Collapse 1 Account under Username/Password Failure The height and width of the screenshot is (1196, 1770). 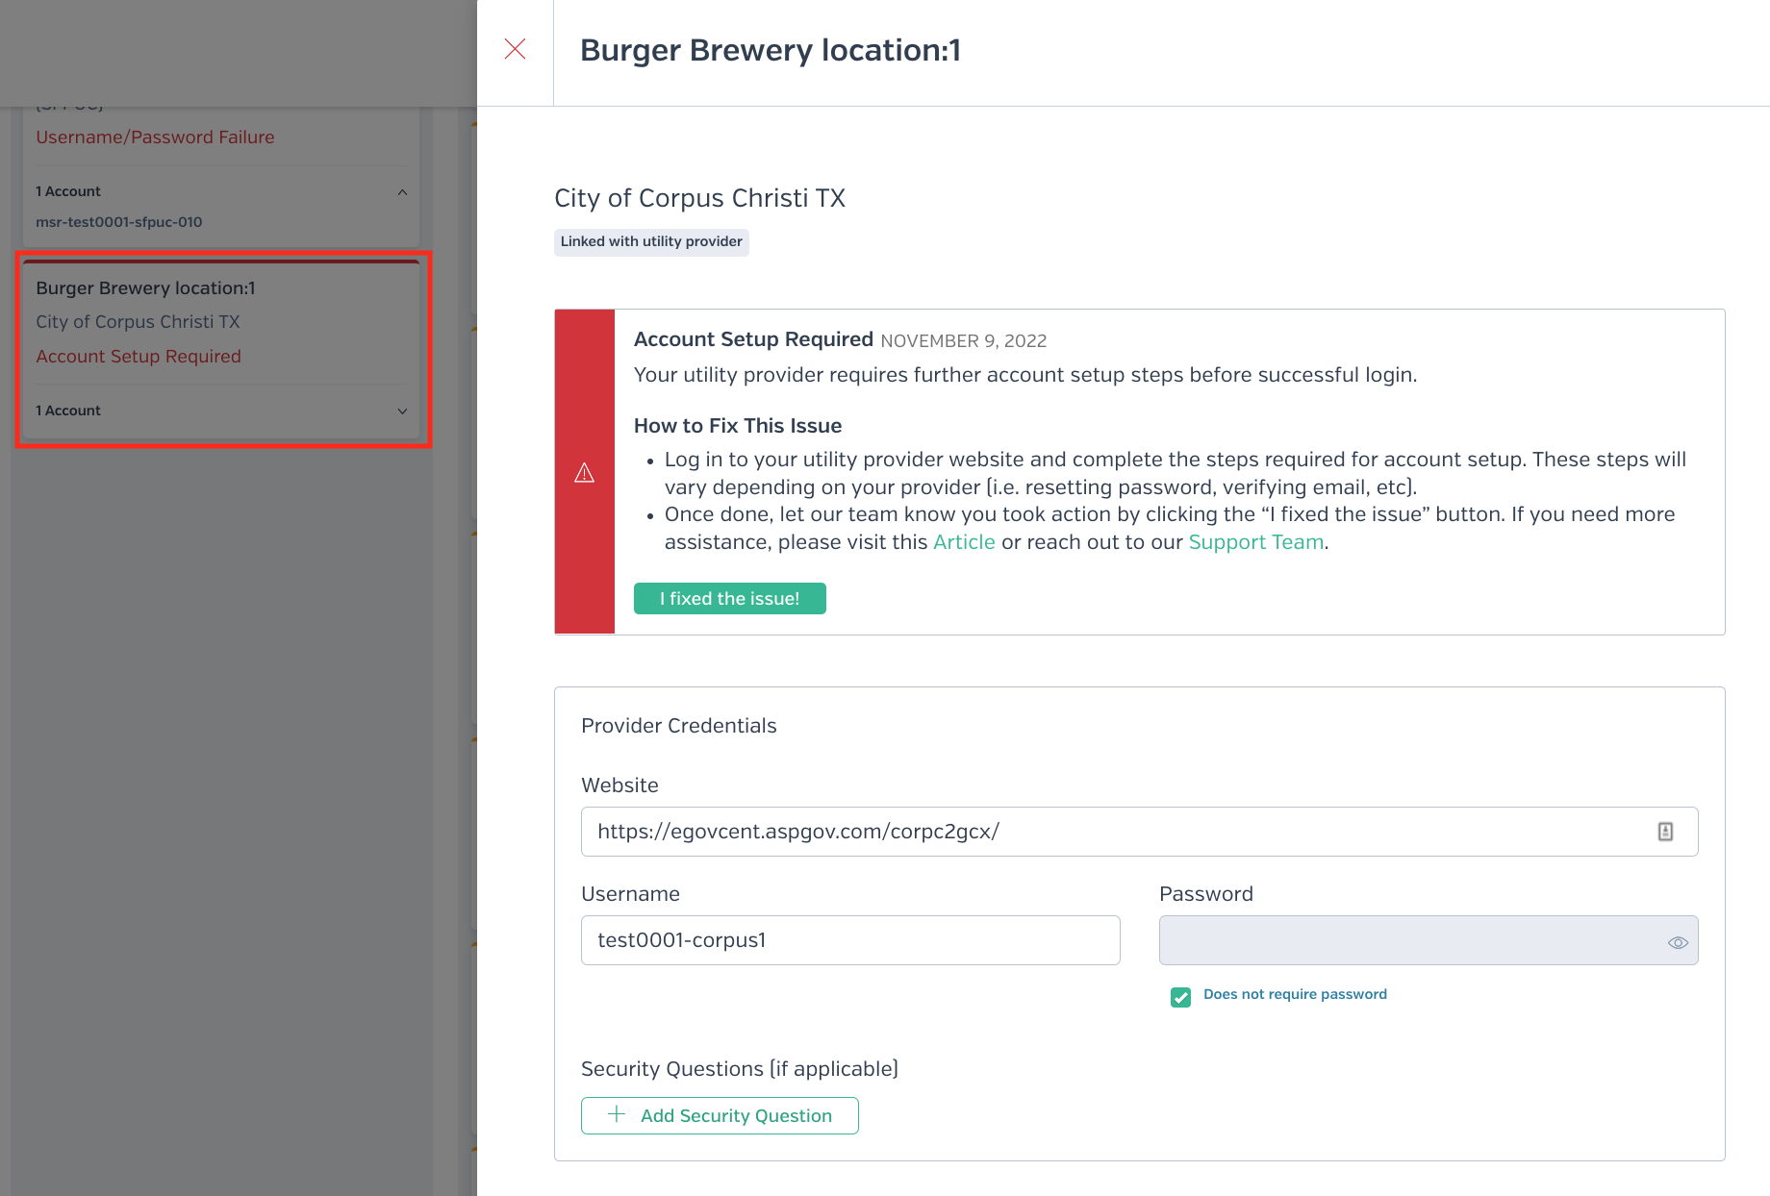click(x=221, y=191)
